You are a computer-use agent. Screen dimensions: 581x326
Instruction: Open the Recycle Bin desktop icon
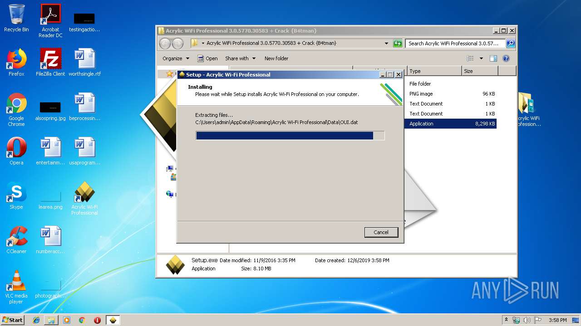tap(16, 18)
